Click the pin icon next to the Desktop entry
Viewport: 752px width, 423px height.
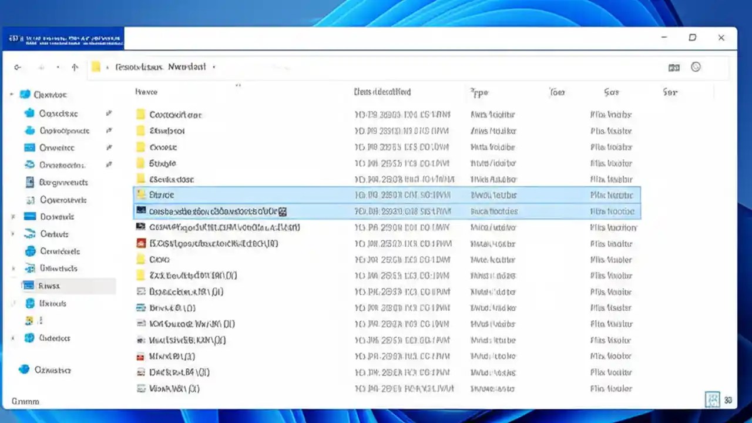pyautogui.click(x=109, y=113)
